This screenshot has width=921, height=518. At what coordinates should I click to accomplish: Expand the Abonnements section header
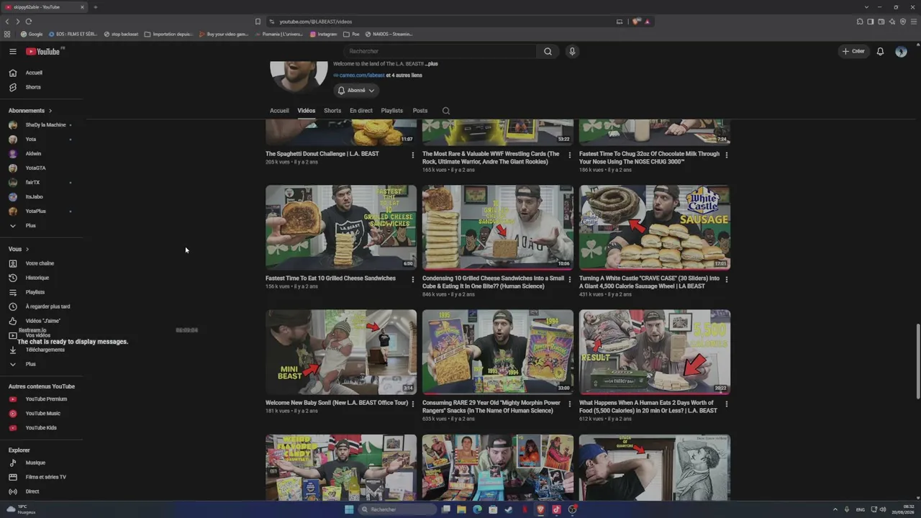tap(30, 111)
